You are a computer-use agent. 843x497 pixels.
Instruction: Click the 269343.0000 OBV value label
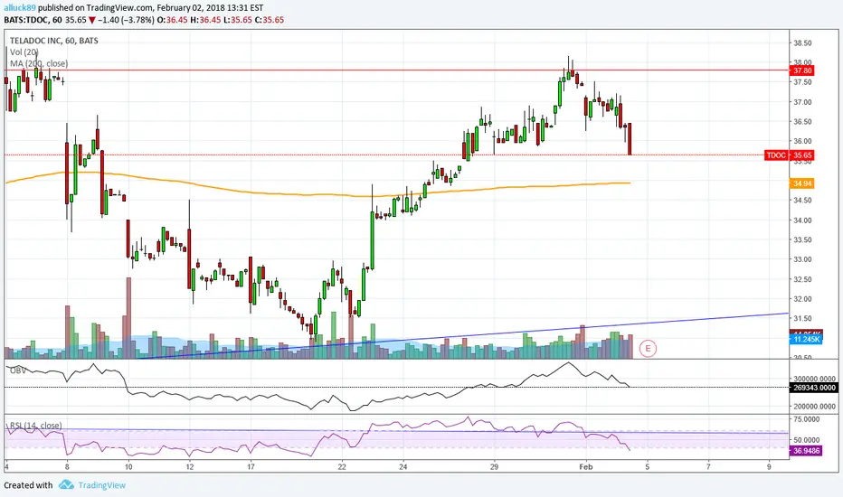point(813,388)
